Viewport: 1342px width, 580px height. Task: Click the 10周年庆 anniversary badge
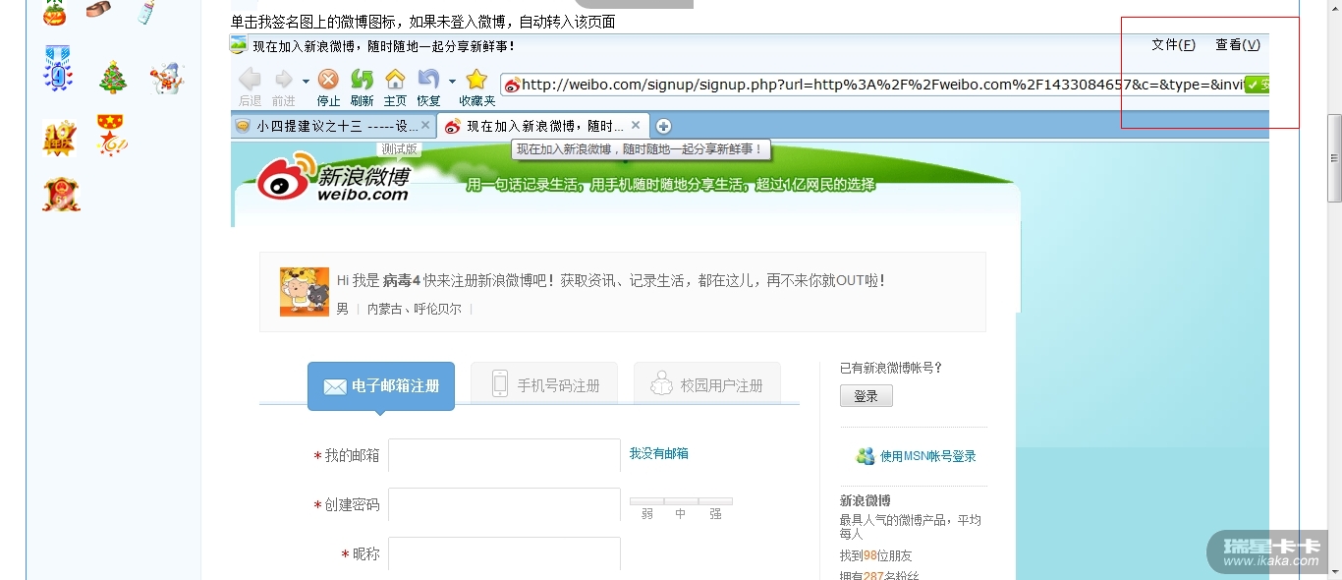coord(59,138)
